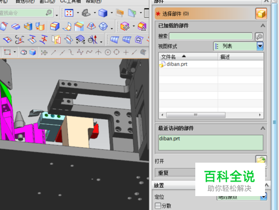
Task: Select the Chamfer tool icon
Action: [x=79, y=26]
